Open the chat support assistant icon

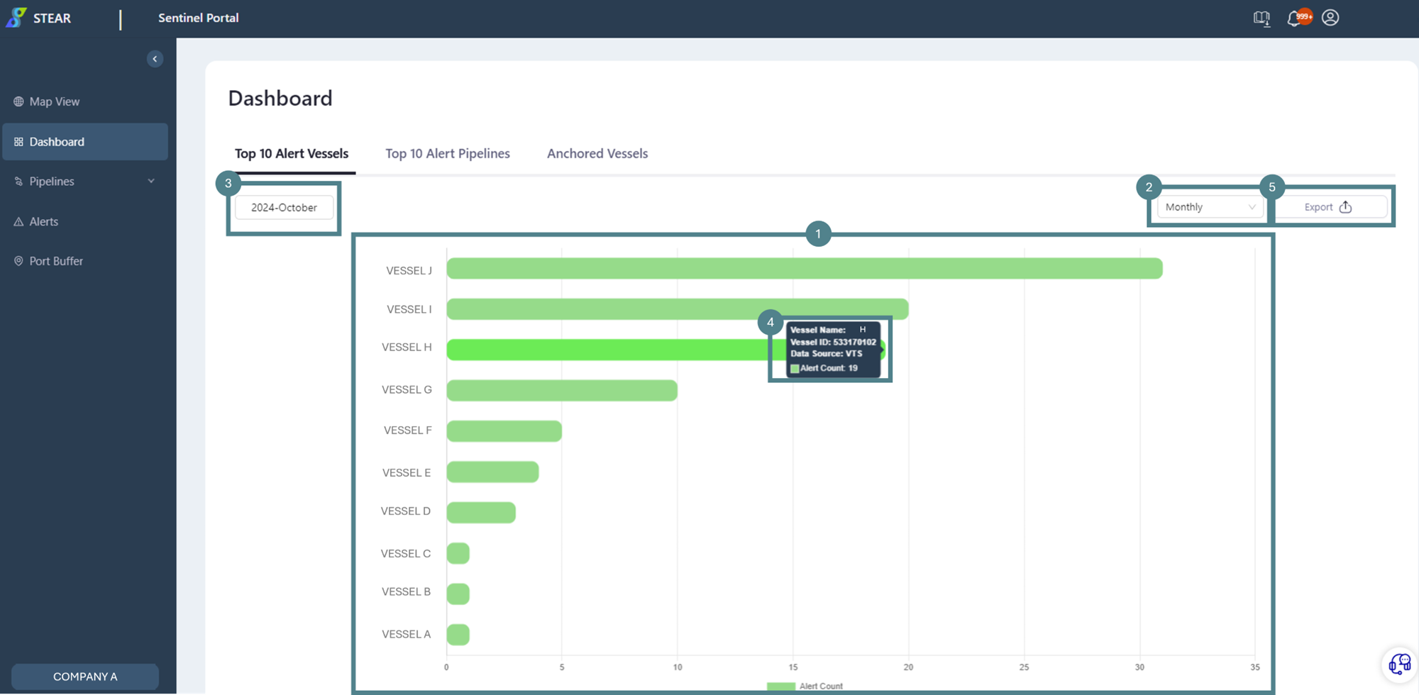pos(1399,664)
